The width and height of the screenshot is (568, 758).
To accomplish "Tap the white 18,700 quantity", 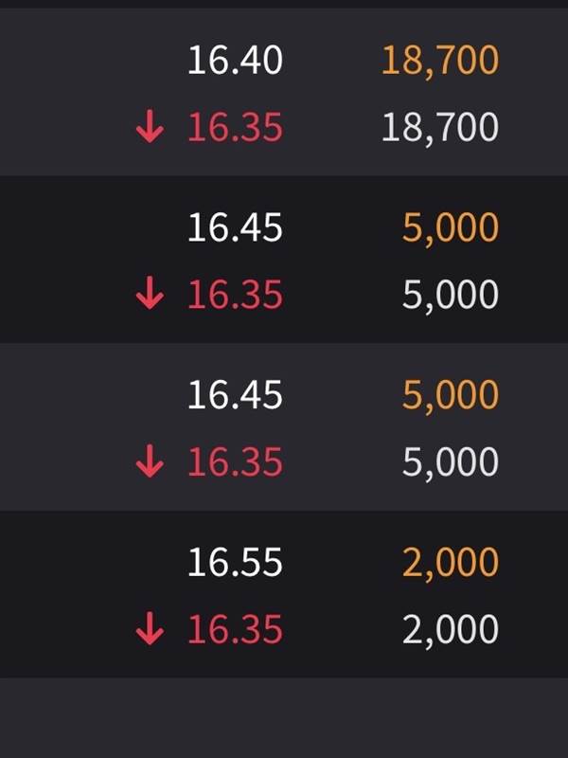I will [x=440, y=128].
